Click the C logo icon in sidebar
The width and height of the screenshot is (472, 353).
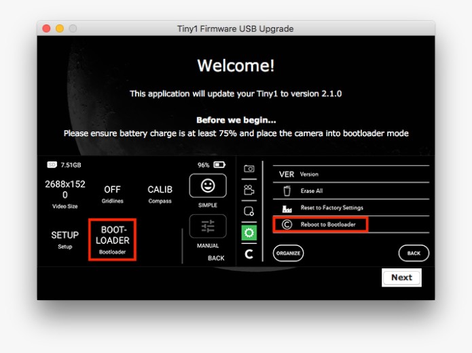coord(249,254)
